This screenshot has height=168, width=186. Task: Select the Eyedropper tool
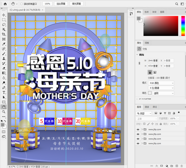(x=4, y=44)
